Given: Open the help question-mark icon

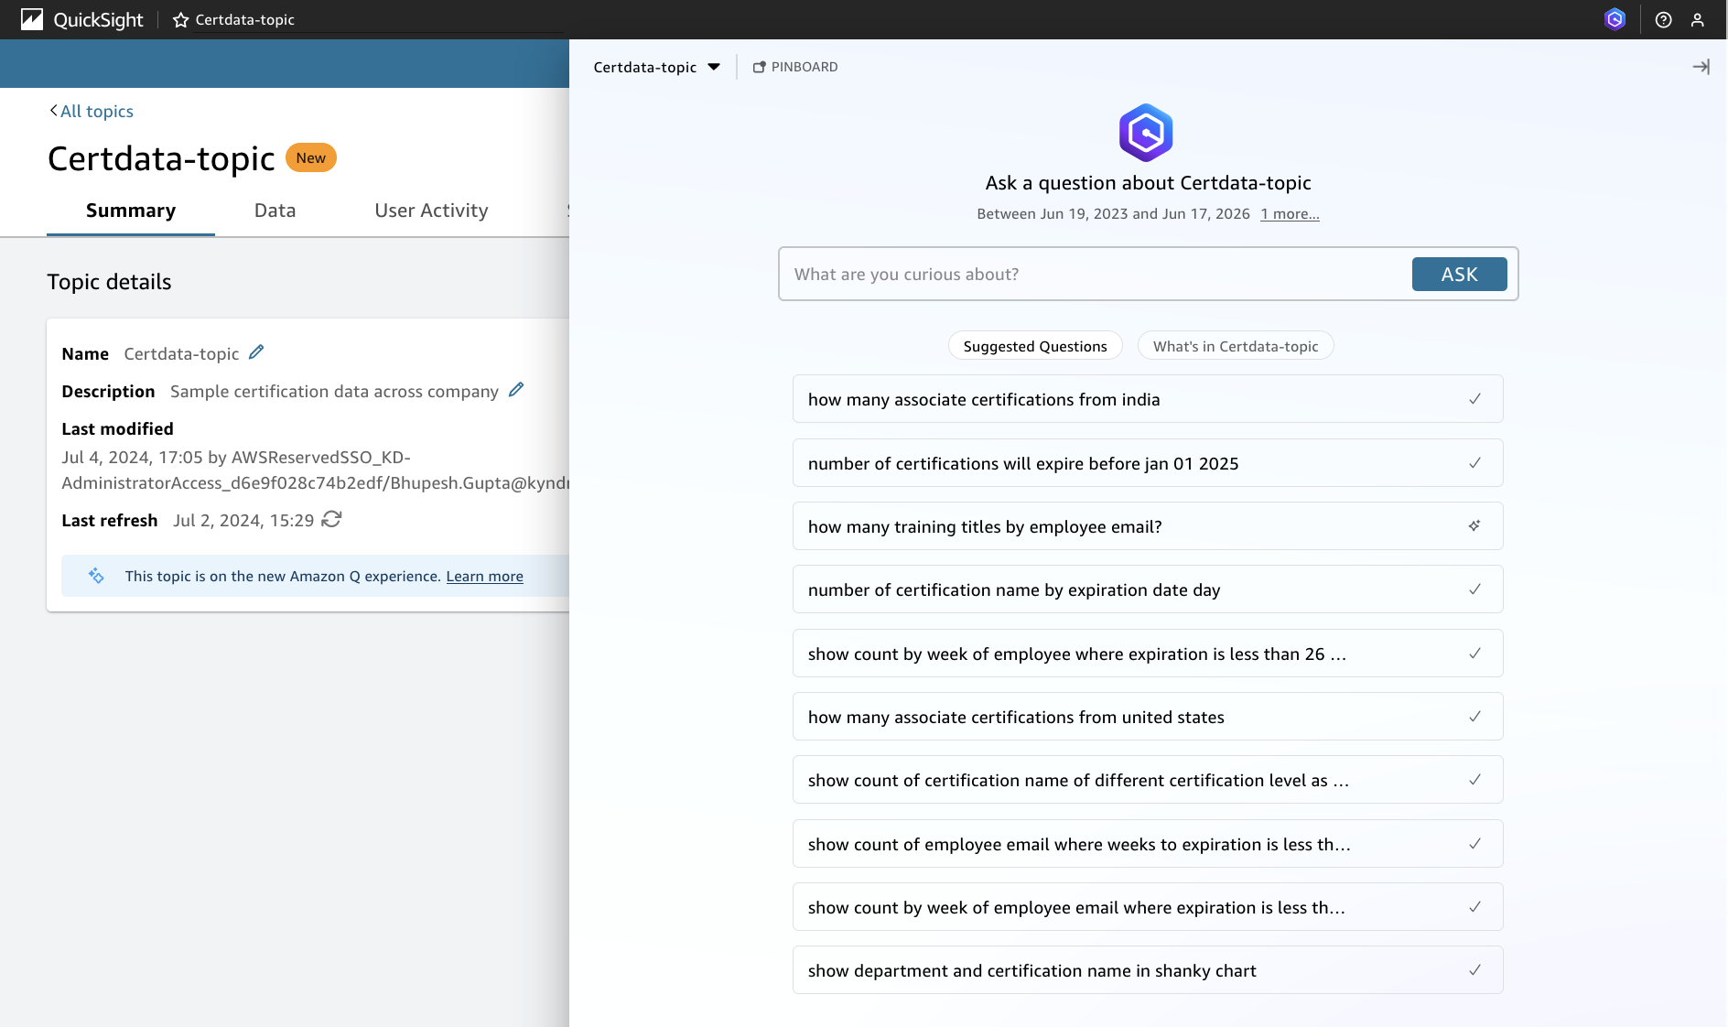Looking at the screenshot, I should tap(1663, 20).
